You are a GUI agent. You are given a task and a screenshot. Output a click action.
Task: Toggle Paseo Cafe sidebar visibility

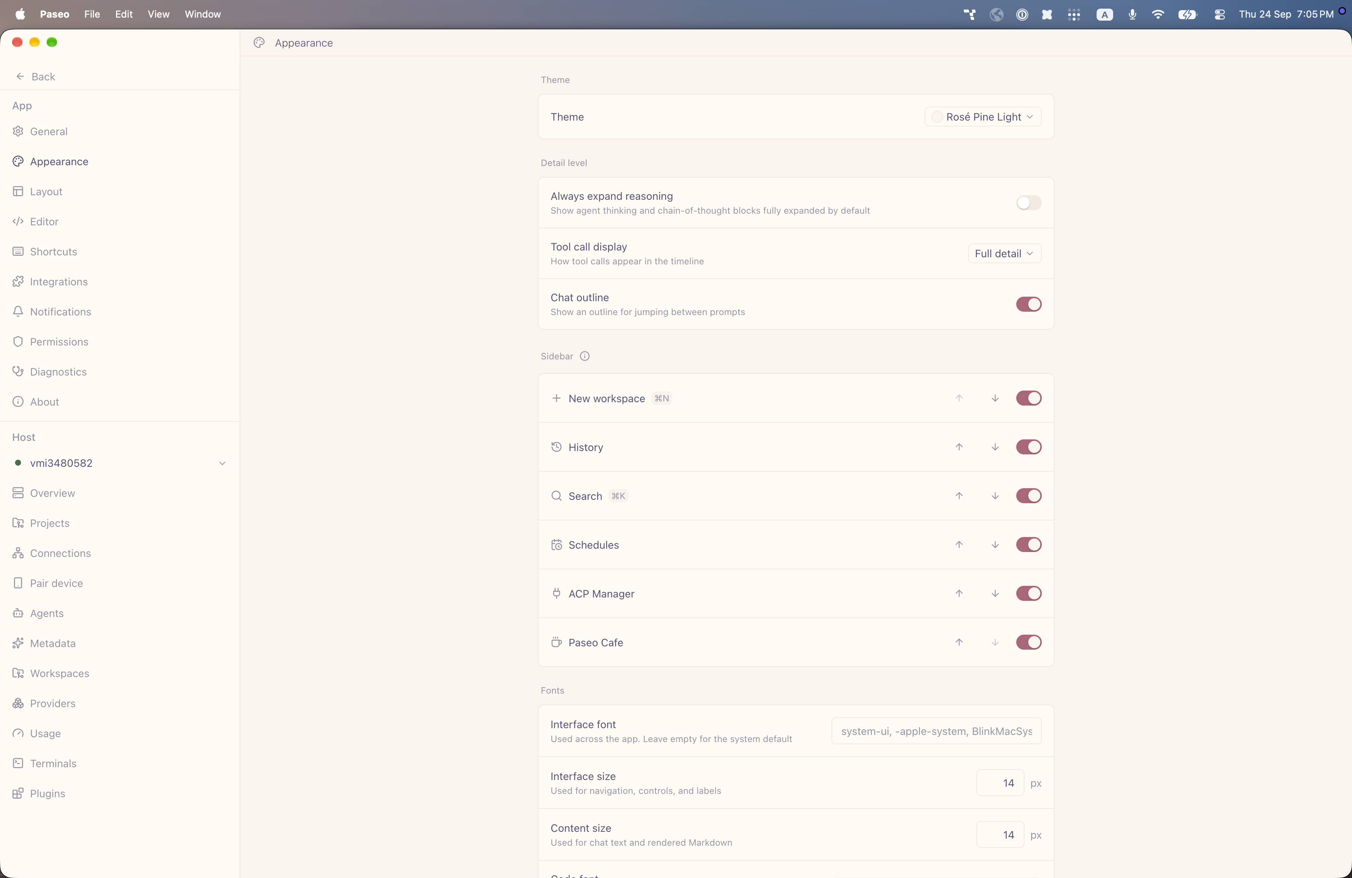pyautogui.click(x=1028, y=642)
